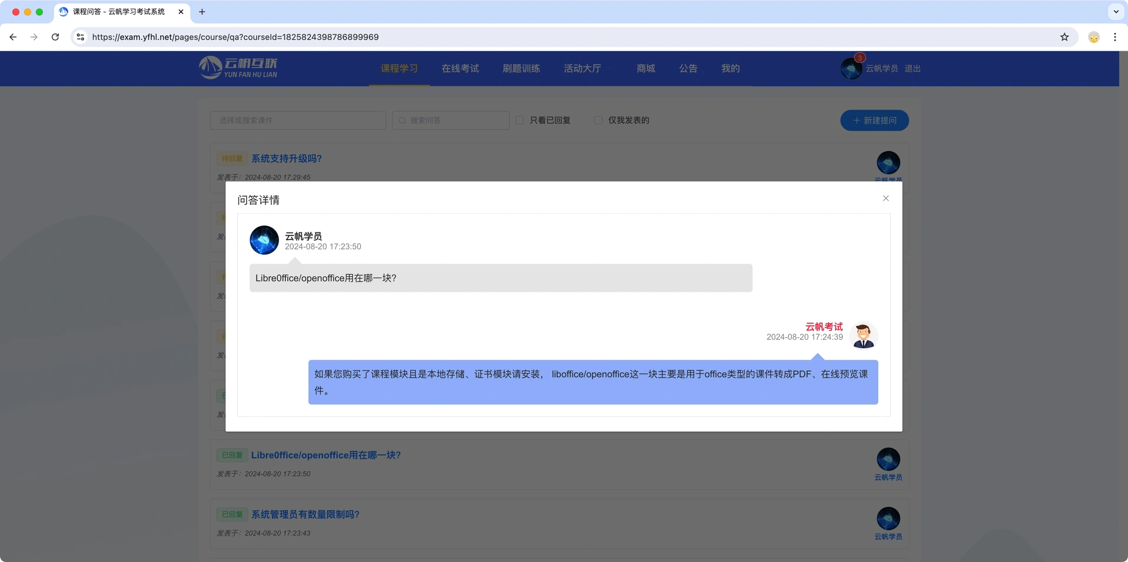Click the browser address bar URL

click(236, 37)
